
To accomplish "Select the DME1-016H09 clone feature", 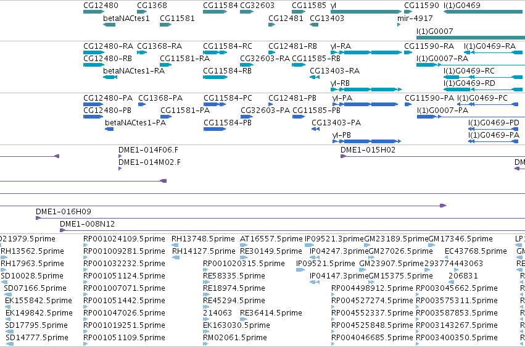I will [280, 218].
